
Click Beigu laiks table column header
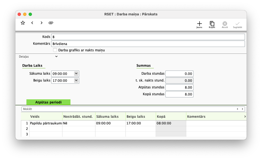[141, 116]
